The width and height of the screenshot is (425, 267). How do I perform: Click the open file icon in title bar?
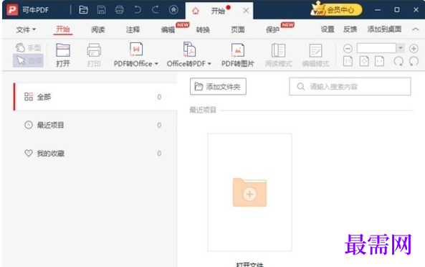point(83,10)
